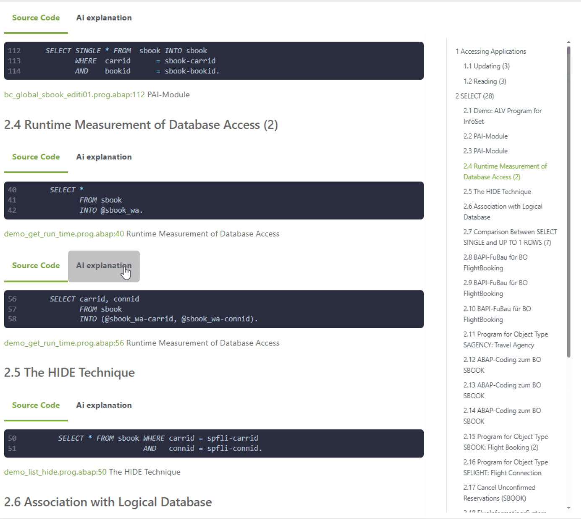581x519 pixels.
Task: Jump to 2 SELECT (28) section
Action: tap(475, 96)
